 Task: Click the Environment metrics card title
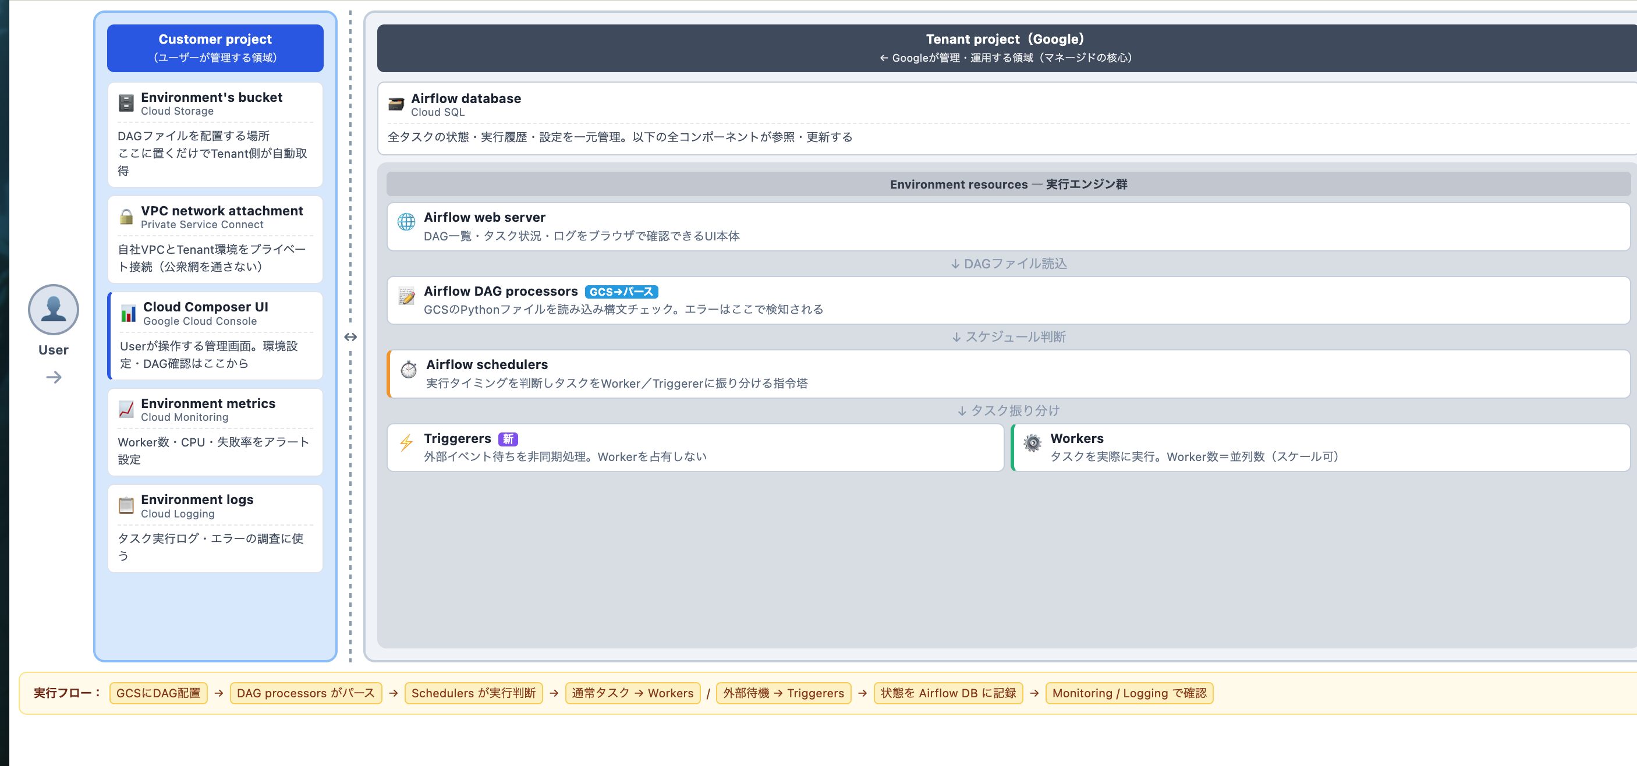(208, 403)
